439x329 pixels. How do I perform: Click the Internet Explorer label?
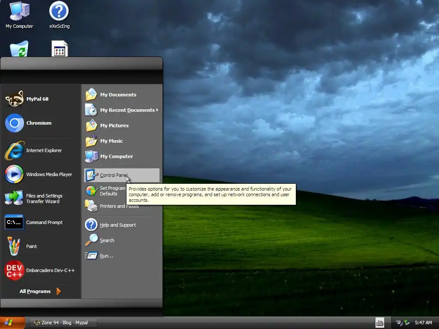tap(44, 150)
